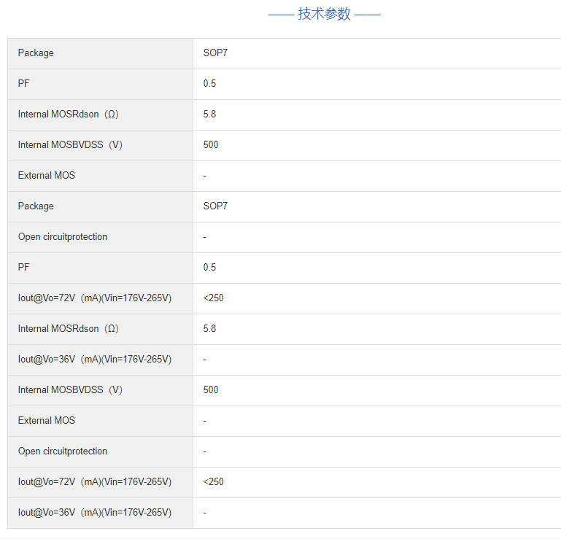Click Internal MOSBVDSS label directly below Iout@Vo=36V row
The image size is (561, 539).
coord(70,390)
